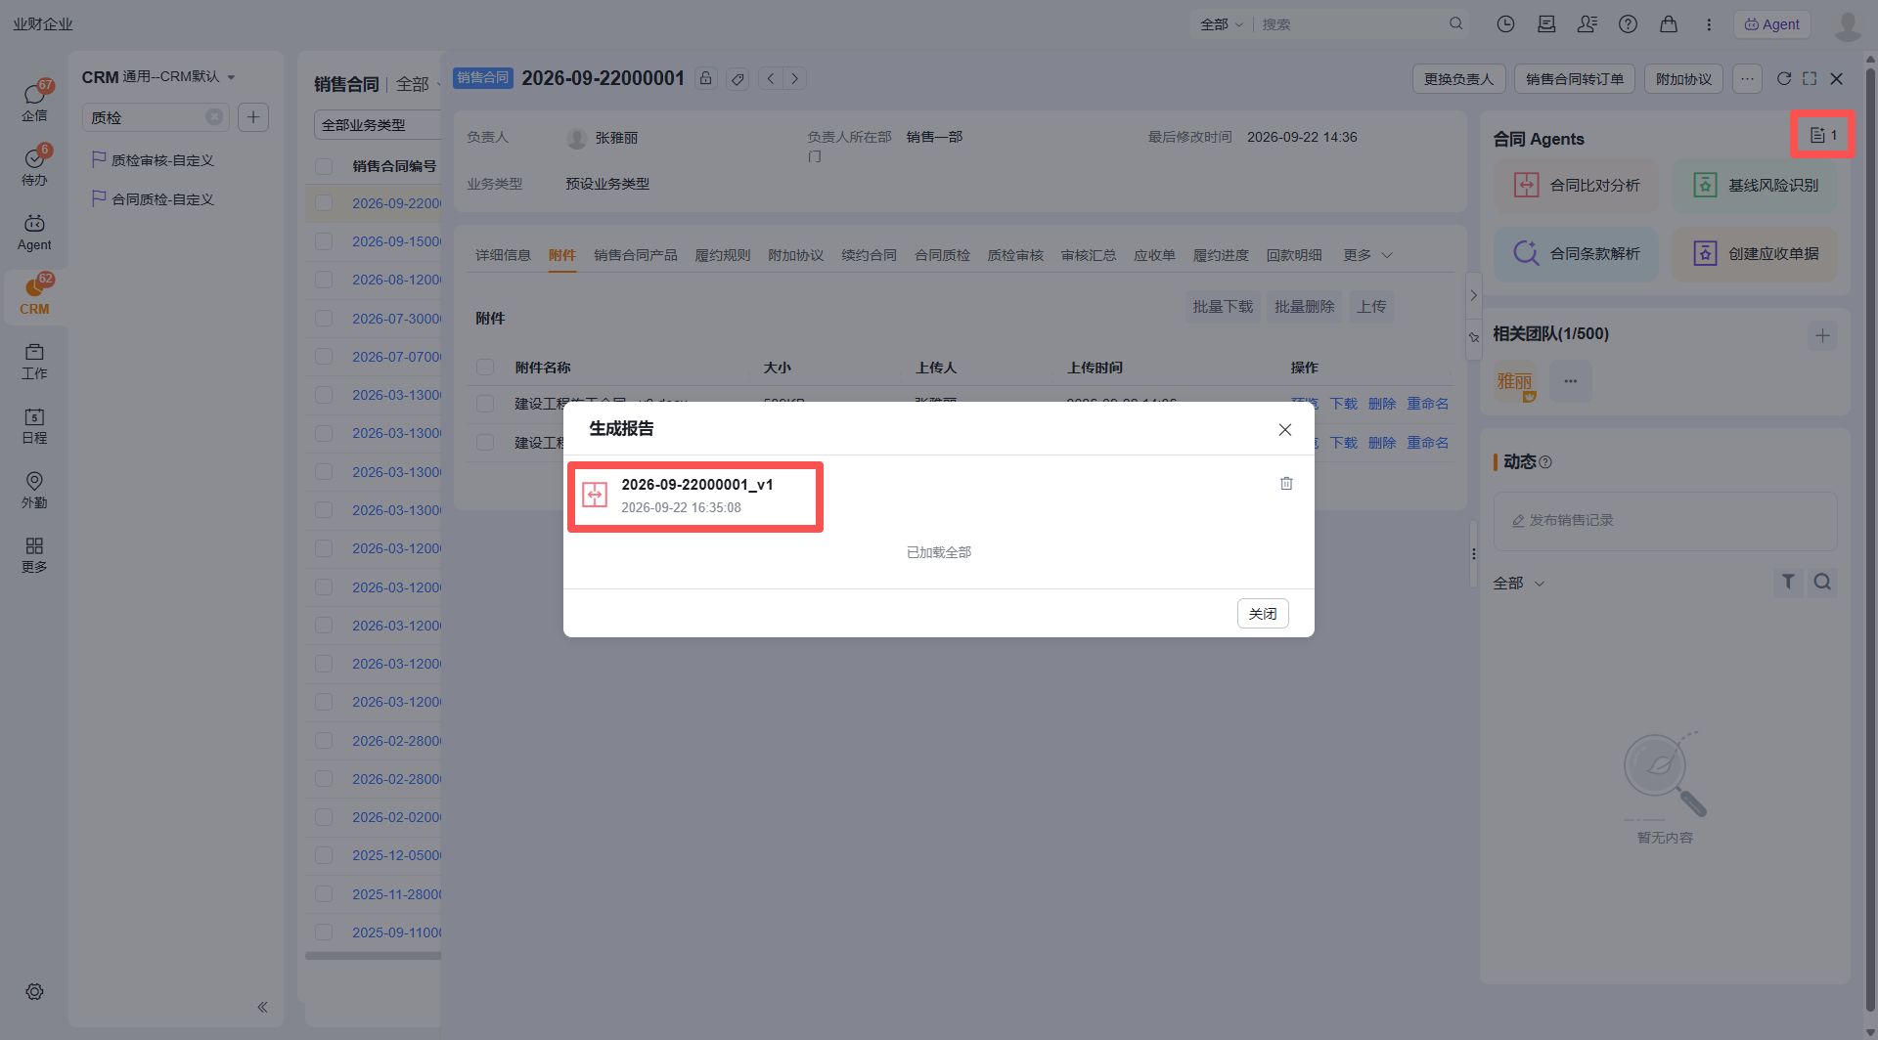Switch to the 合同质检 tab
The image size is (1878, 1040).
(942, 255)
